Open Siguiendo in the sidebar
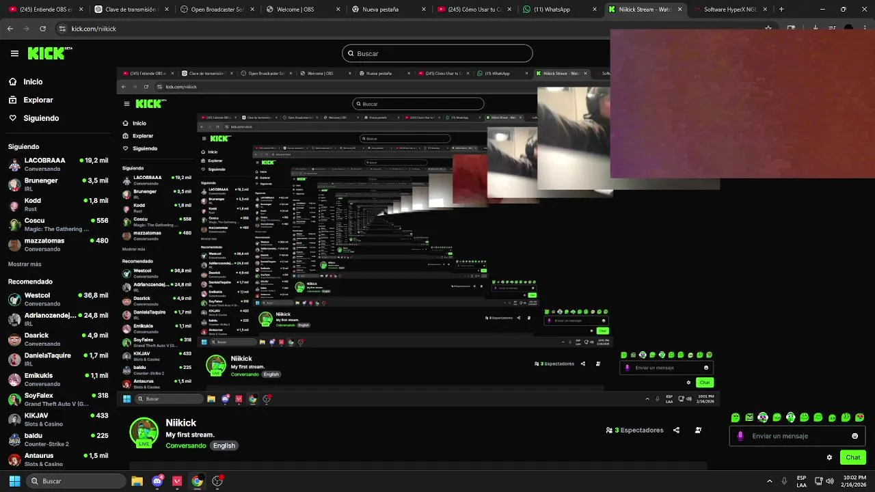Image resolution: width=875 pixels, height=492 pixels. point(33,118)
